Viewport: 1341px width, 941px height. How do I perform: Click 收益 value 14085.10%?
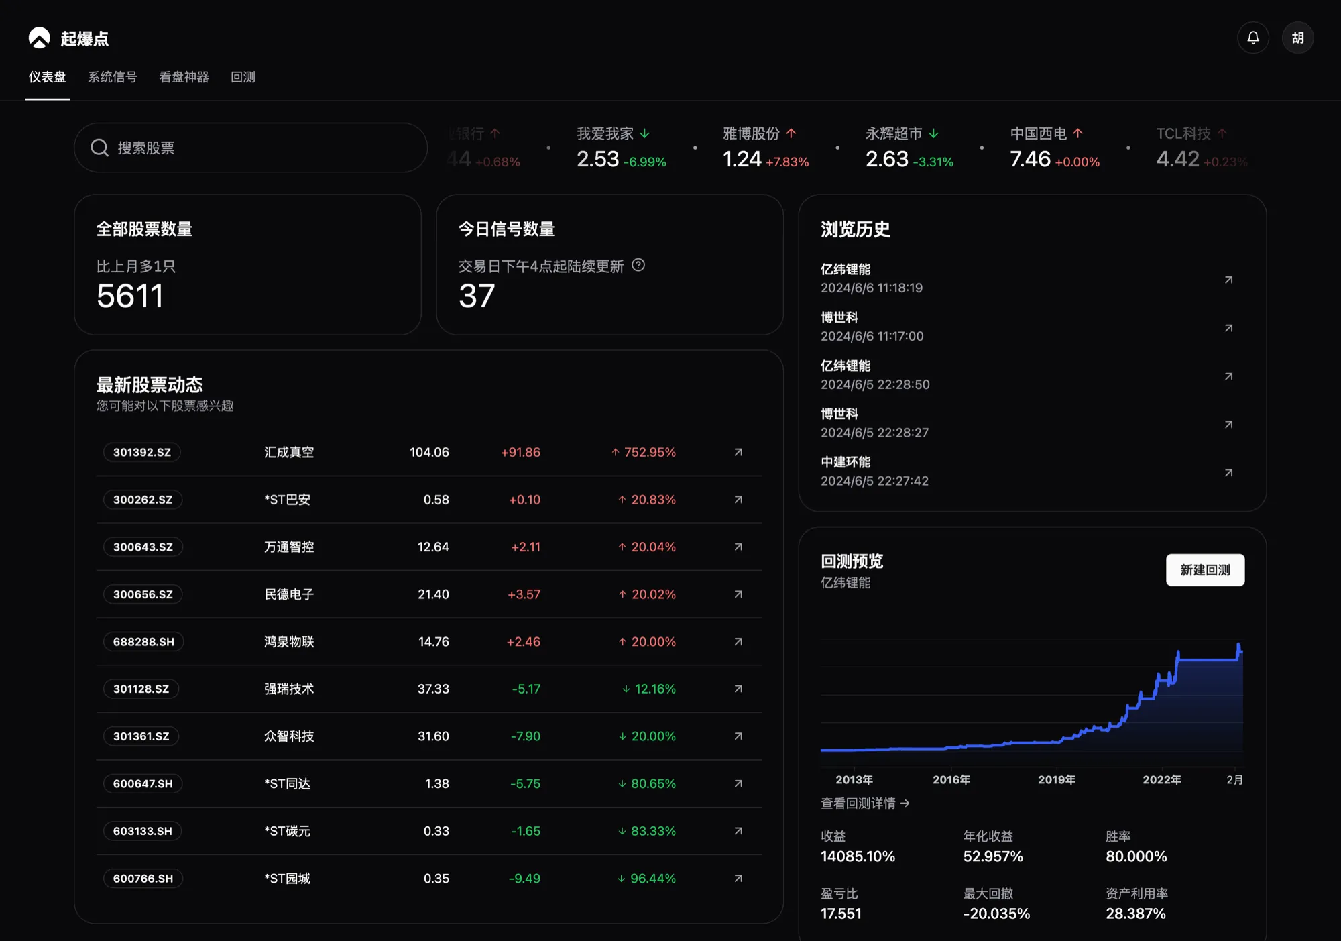click(x=858, y=856)
